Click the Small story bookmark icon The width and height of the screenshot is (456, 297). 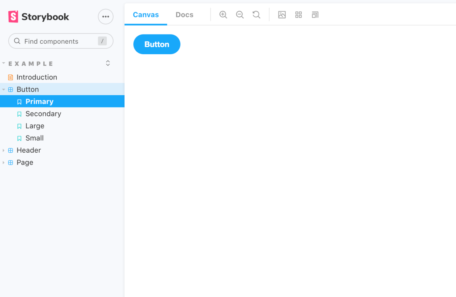tap(19, 138)
